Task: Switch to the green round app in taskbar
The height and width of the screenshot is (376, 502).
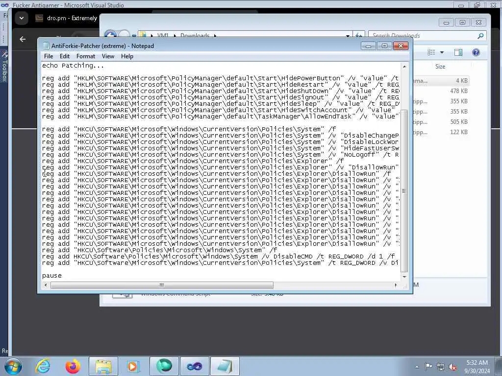Action: [x=164, y=366]
